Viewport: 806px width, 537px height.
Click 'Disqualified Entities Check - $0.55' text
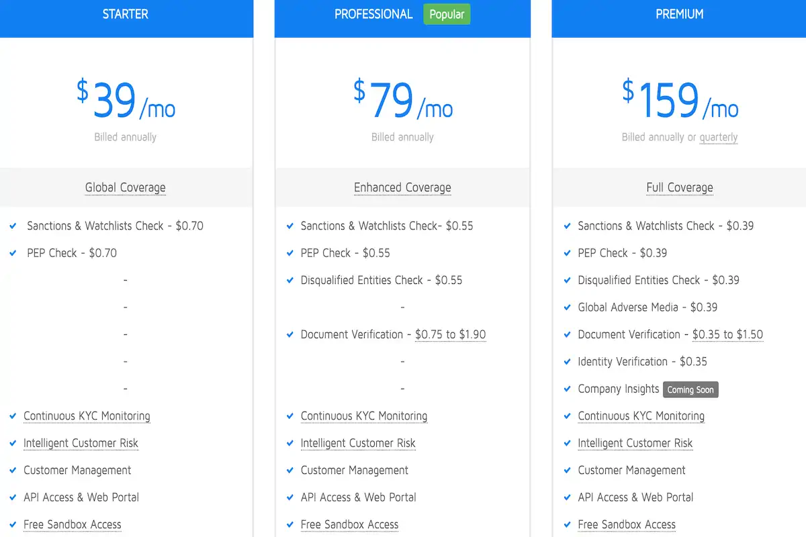pyautogui.click(x=382, y=281)
